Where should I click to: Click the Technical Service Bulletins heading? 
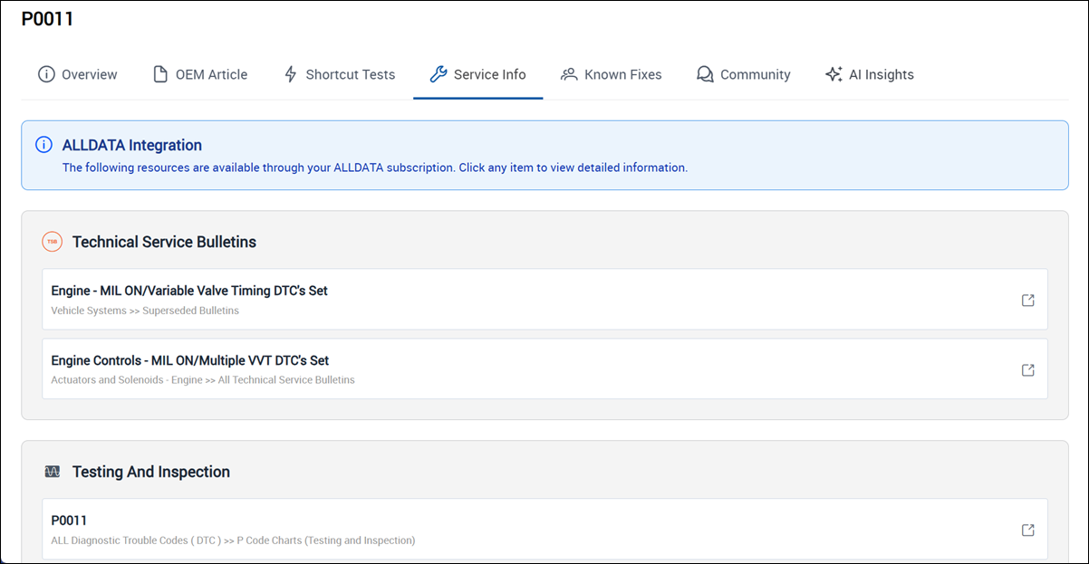tap(164, 242)
